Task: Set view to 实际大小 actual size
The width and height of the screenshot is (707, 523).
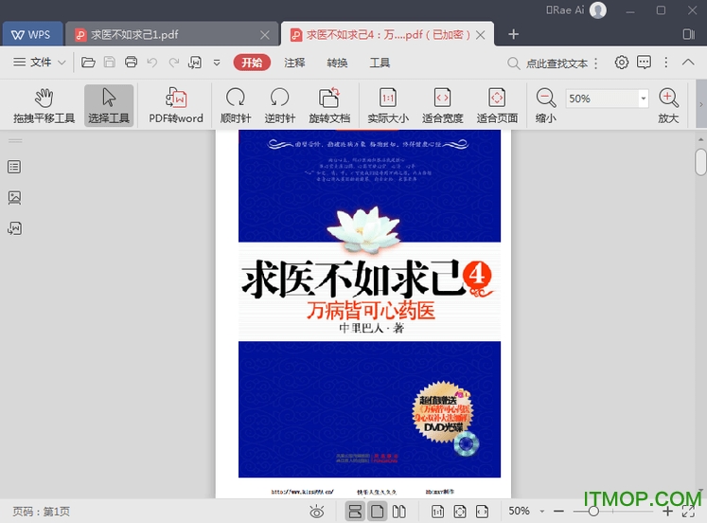Action: point(388,105)
